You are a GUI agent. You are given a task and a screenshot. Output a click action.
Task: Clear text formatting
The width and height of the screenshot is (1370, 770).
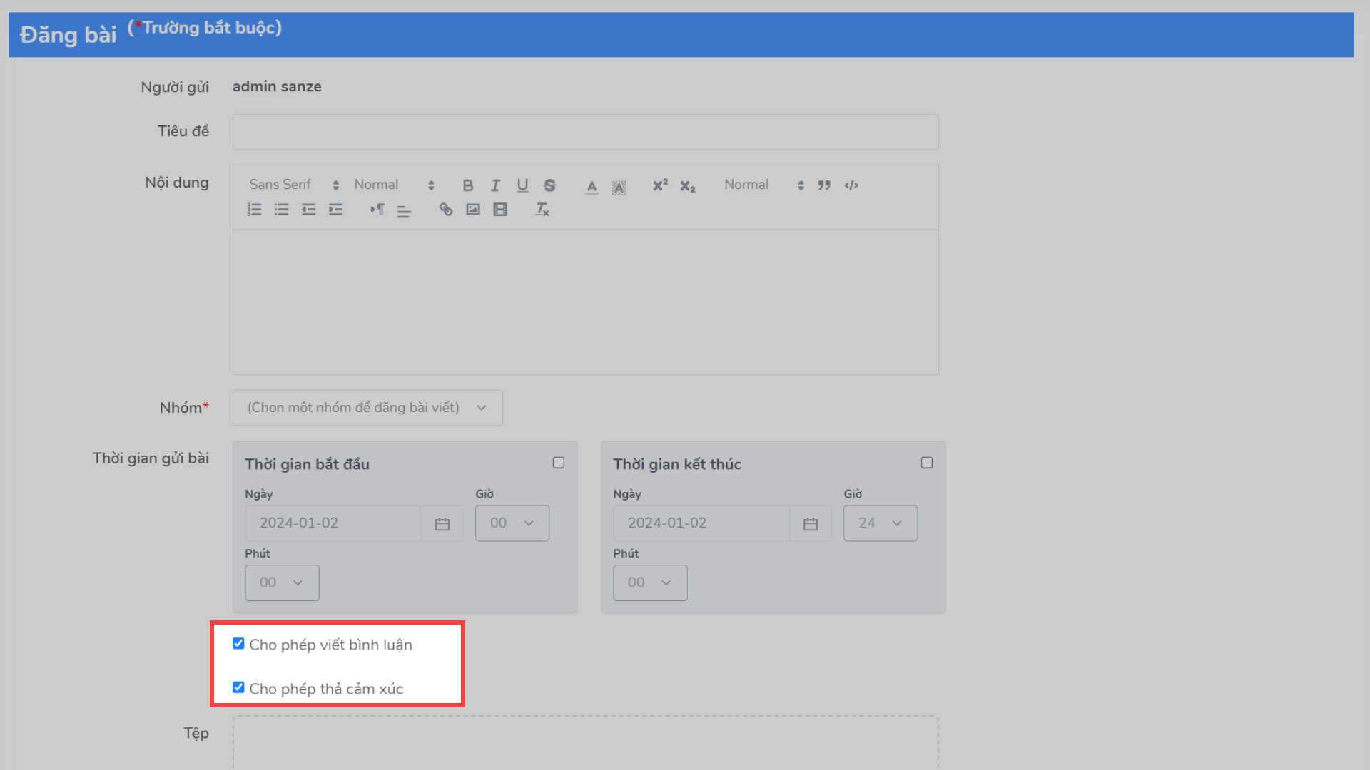pos(542,210)
